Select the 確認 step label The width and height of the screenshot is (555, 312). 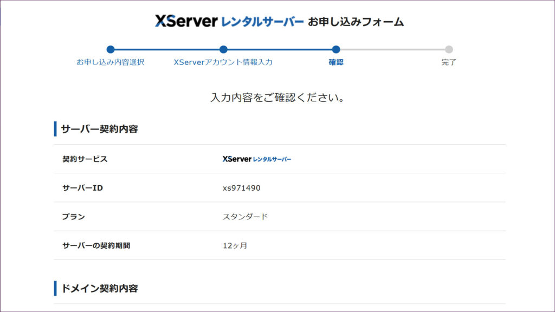(x=336, y=62)
